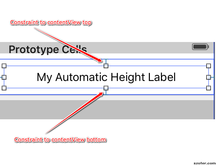This screenshot has width=216, height=165.
Task: Click the My Automatic Height Label text
Action: 106,77
